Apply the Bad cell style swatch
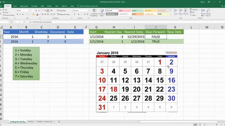Screen dimensions: 225x126 tap(125, 10)
